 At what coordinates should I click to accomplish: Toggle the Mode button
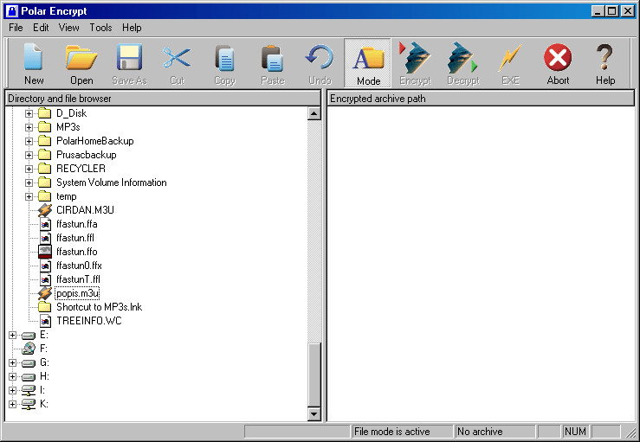(x=368, y=63)
